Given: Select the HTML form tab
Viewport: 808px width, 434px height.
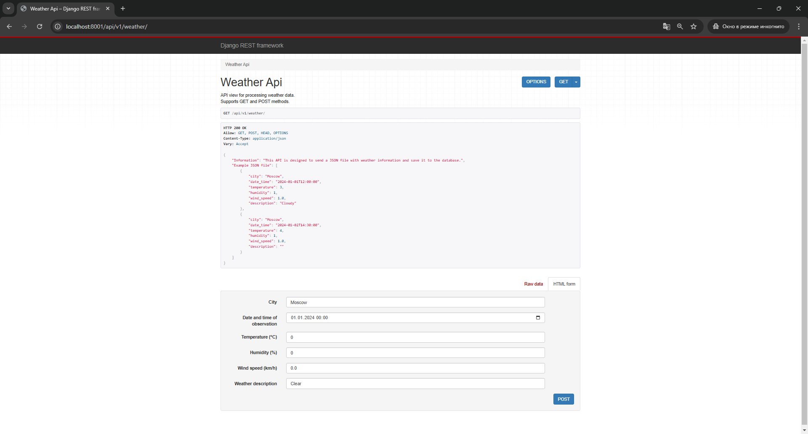Looking at the screenshot, I should pyautogui.click(x=564, y=284).
